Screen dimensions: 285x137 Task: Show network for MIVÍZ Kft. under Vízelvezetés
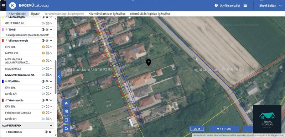pos(43,119)
